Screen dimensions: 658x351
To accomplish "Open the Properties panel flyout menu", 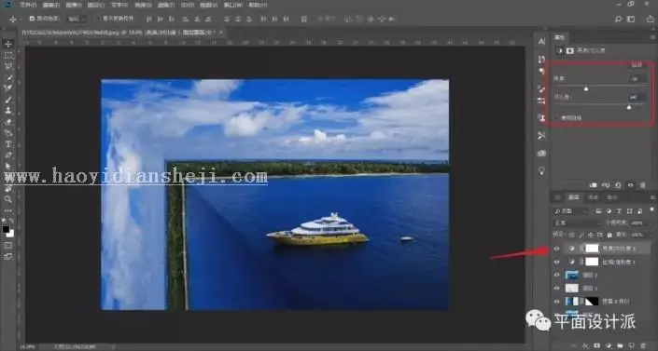I will tap(652, 37).
